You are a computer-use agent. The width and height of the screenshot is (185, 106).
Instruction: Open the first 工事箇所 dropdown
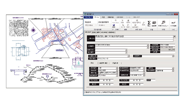(148, 45)
